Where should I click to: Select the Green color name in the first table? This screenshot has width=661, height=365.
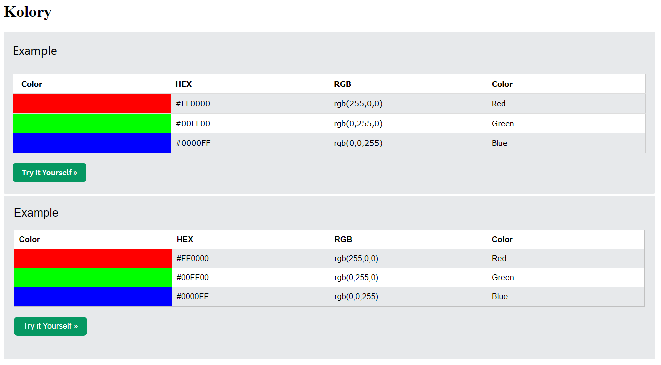(503, 124)
